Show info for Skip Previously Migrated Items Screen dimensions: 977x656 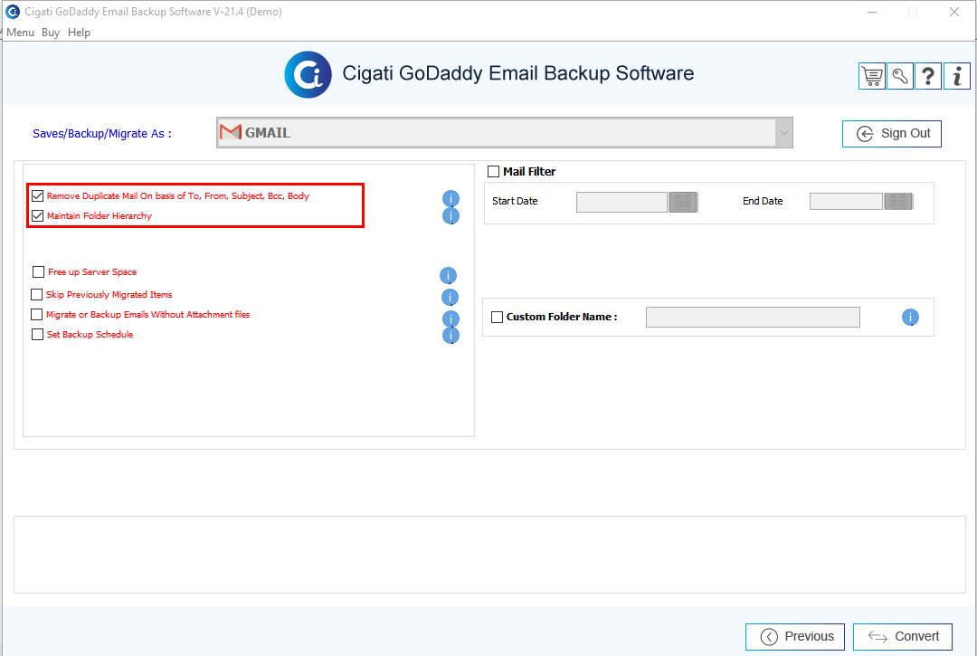point(450,297)
